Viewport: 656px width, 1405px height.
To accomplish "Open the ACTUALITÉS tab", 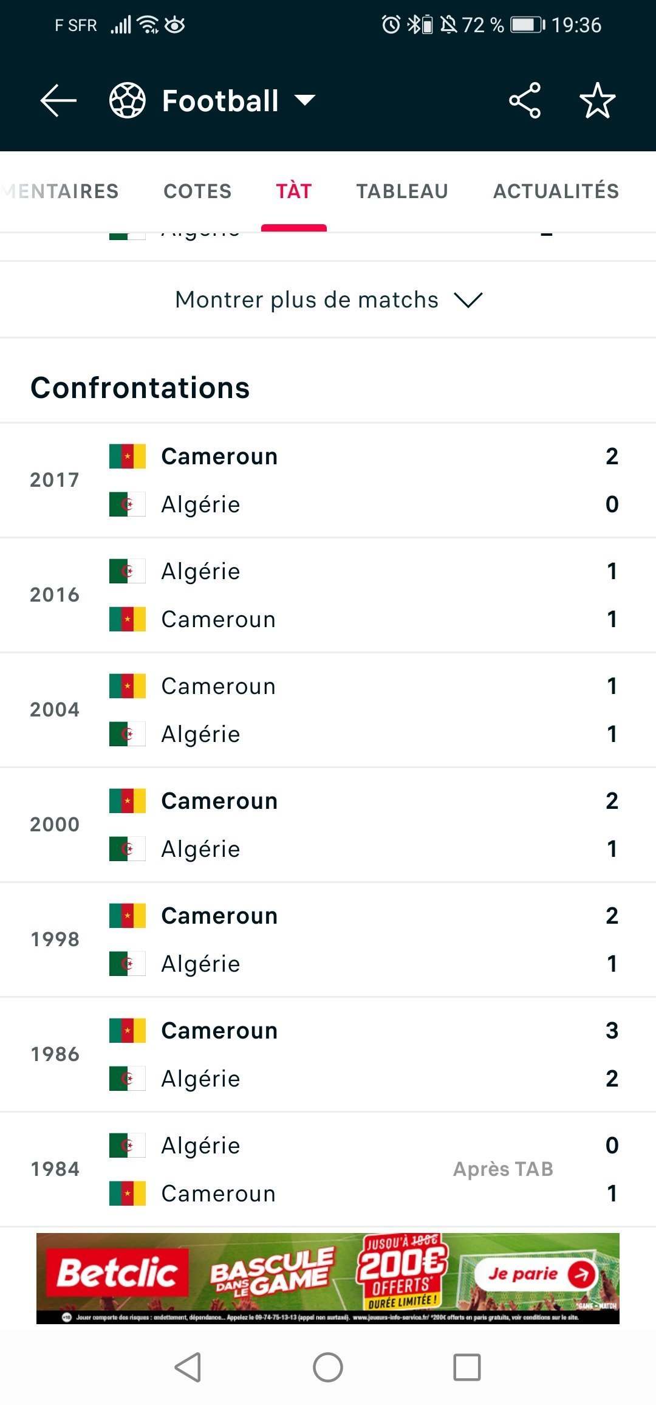I will point(556,191).
